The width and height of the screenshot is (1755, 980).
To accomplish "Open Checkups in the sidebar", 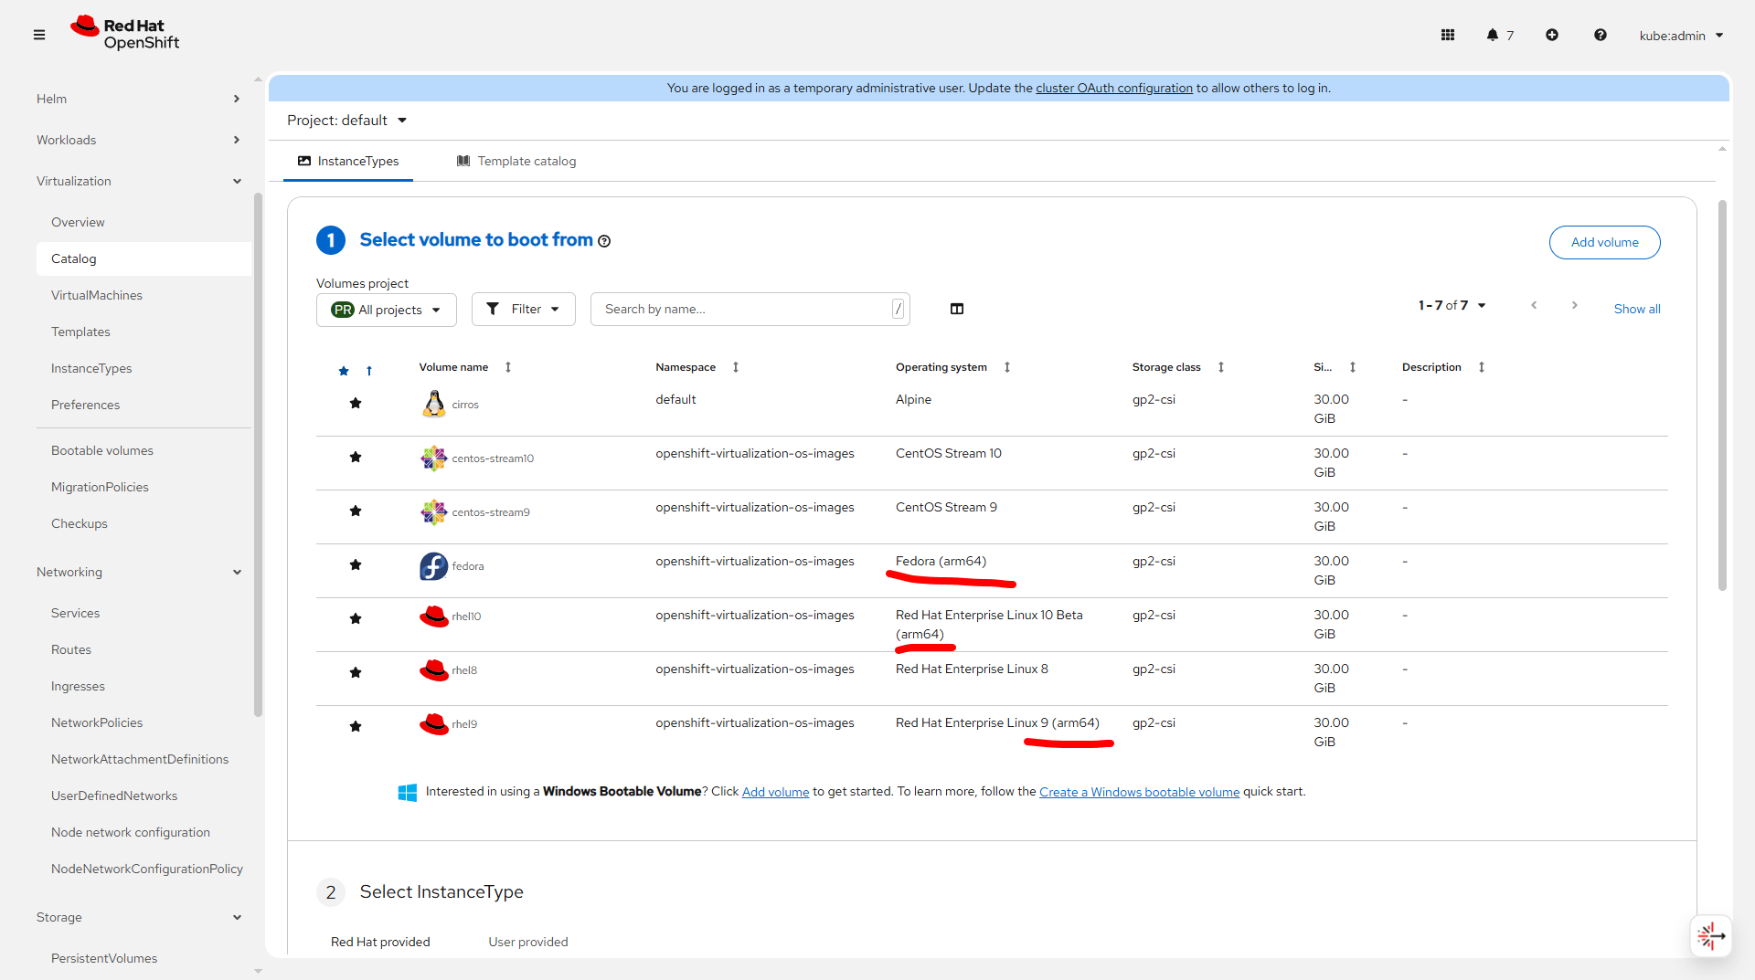I will (80, 523).
